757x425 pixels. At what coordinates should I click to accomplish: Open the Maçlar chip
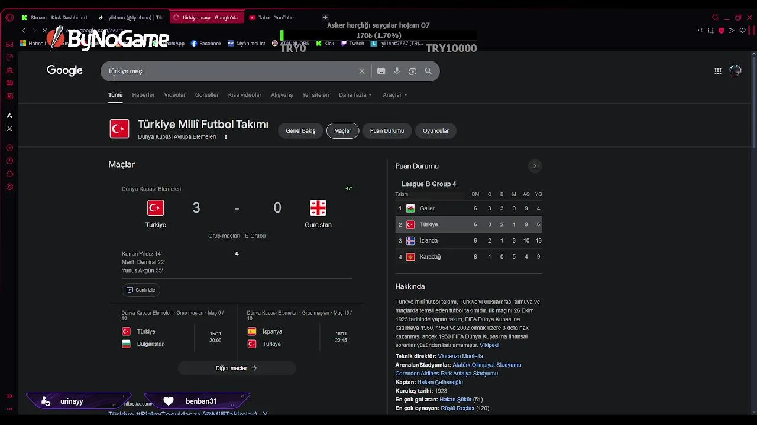click(x=343, y=131)
